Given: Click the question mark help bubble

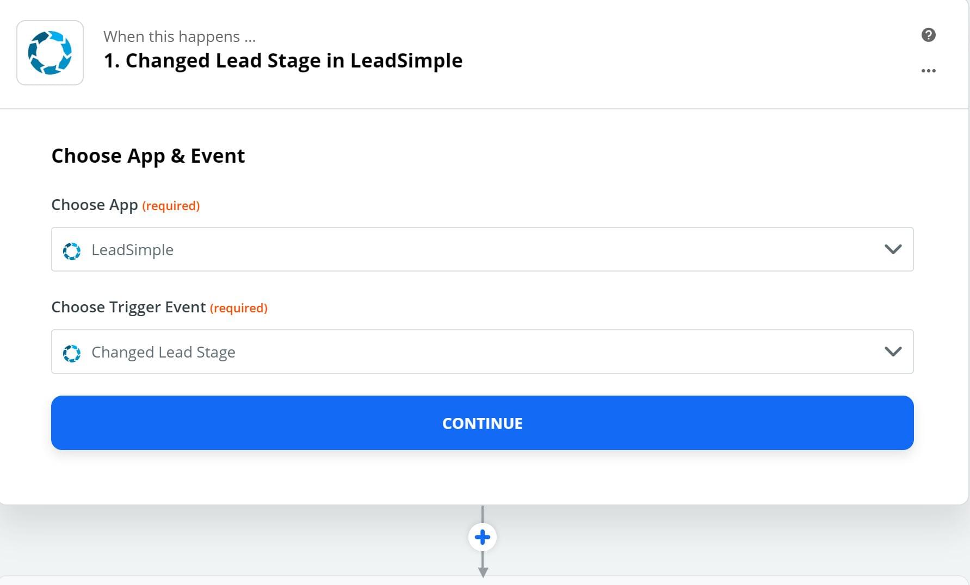Looking at the screenshot, I should click(929, 35).
